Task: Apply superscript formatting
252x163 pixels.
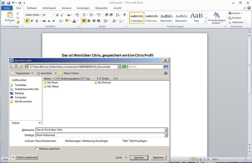Action: pyautogui.click(x=54, y=21)
